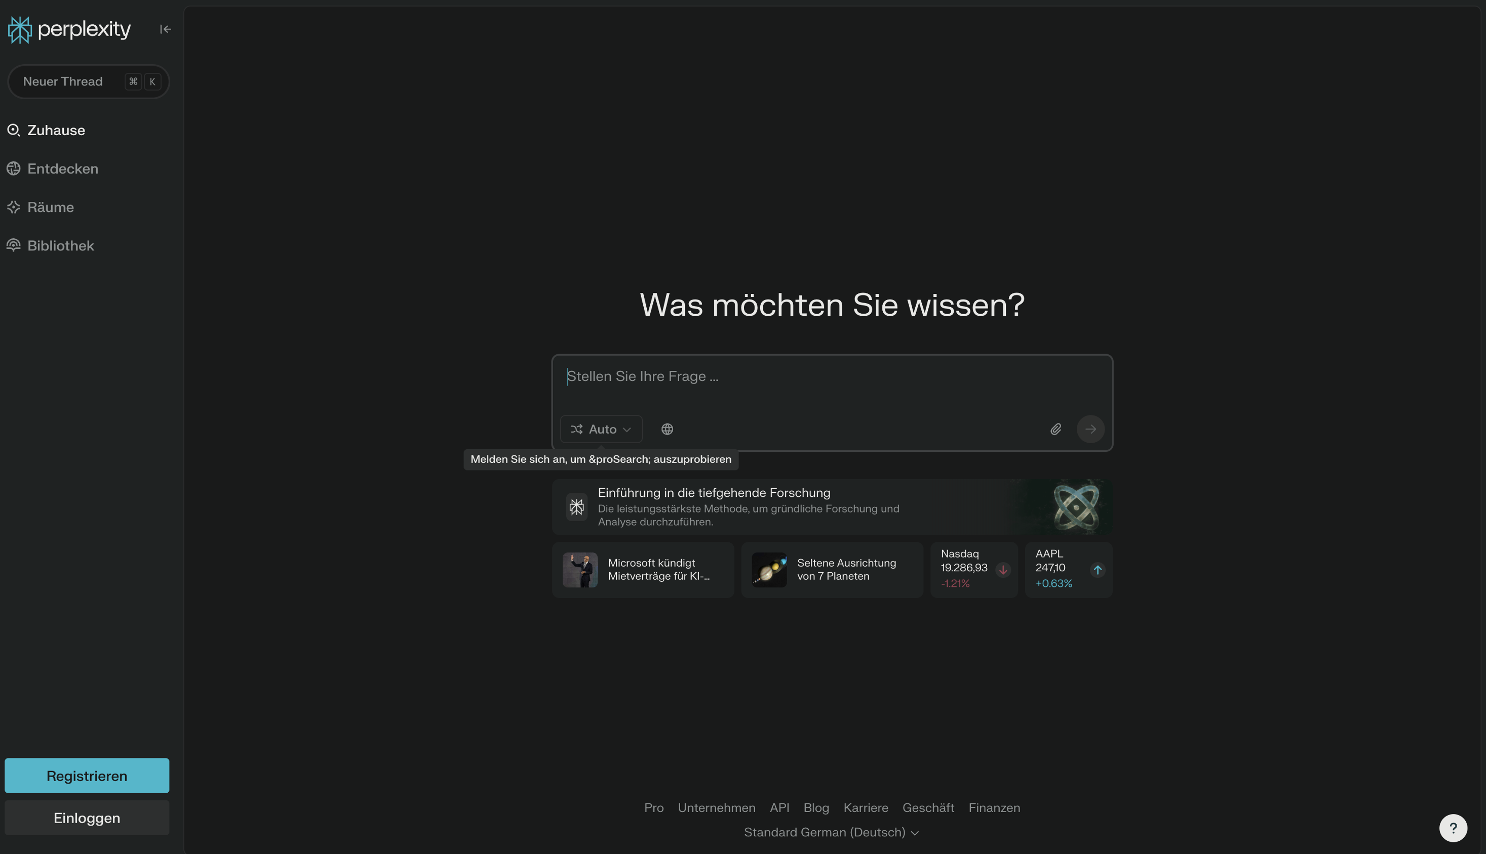Image resolution: width=1486 pixels, height=854 pixels.
Task: Attach a file with the paperclip icon
Action: tap(1055, 430)
